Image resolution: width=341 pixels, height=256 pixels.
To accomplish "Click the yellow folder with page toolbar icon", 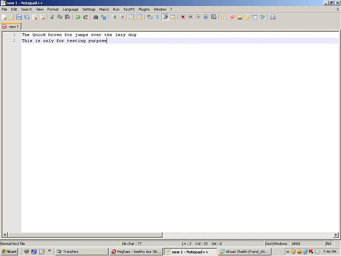I will (x=247, y=17).
